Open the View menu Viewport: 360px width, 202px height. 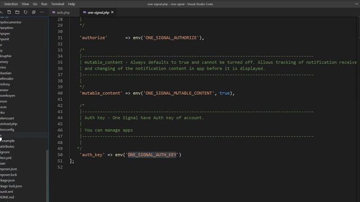click(25, 4)
